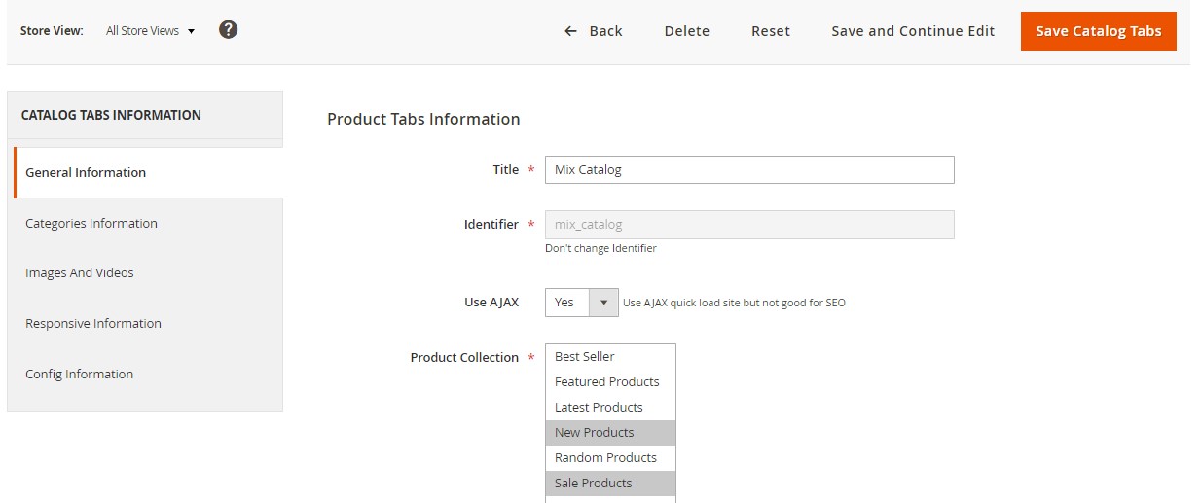The image size is (1201, 503).
Task: Switch to the Categories Information tab
Action: pos(91,224)
